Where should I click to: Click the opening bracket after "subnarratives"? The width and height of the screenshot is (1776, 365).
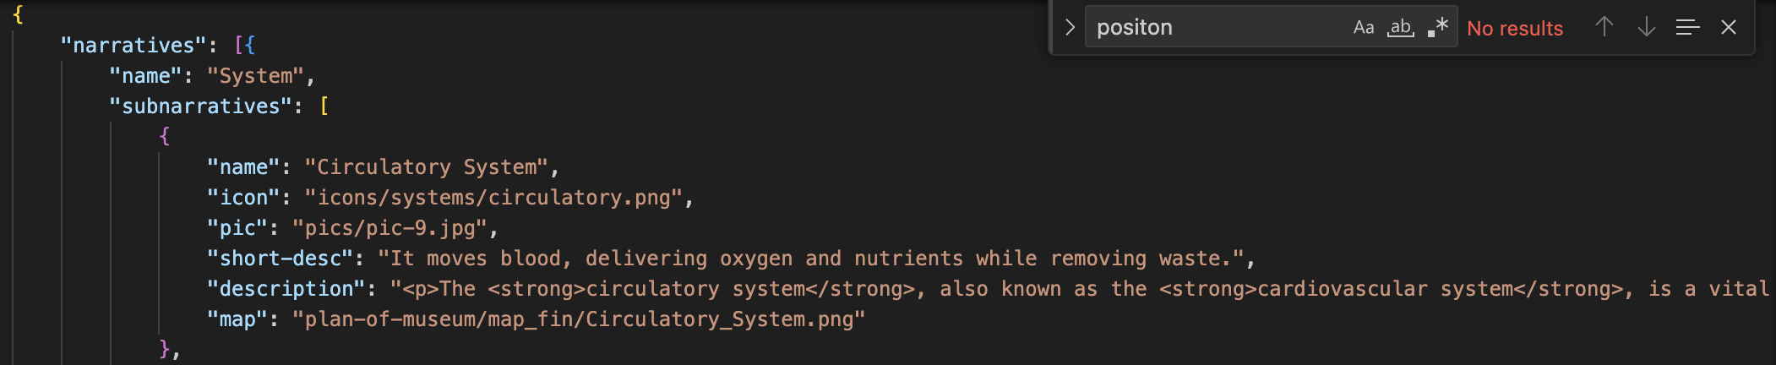[324, 106]
